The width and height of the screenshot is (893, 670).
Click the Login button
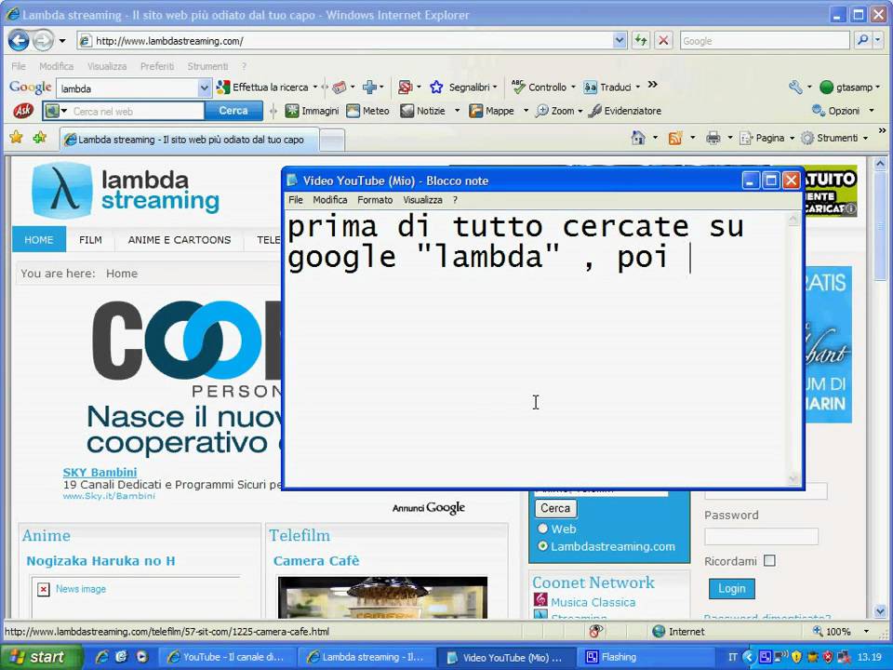point(731,588)
